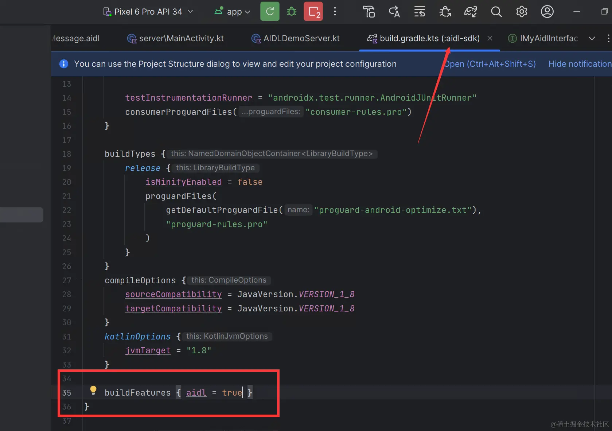Image resolution: width=612 pixels, height=431 pixels.
Task: Click the Attach Debugger to Process icon
Action: [445, 12]
